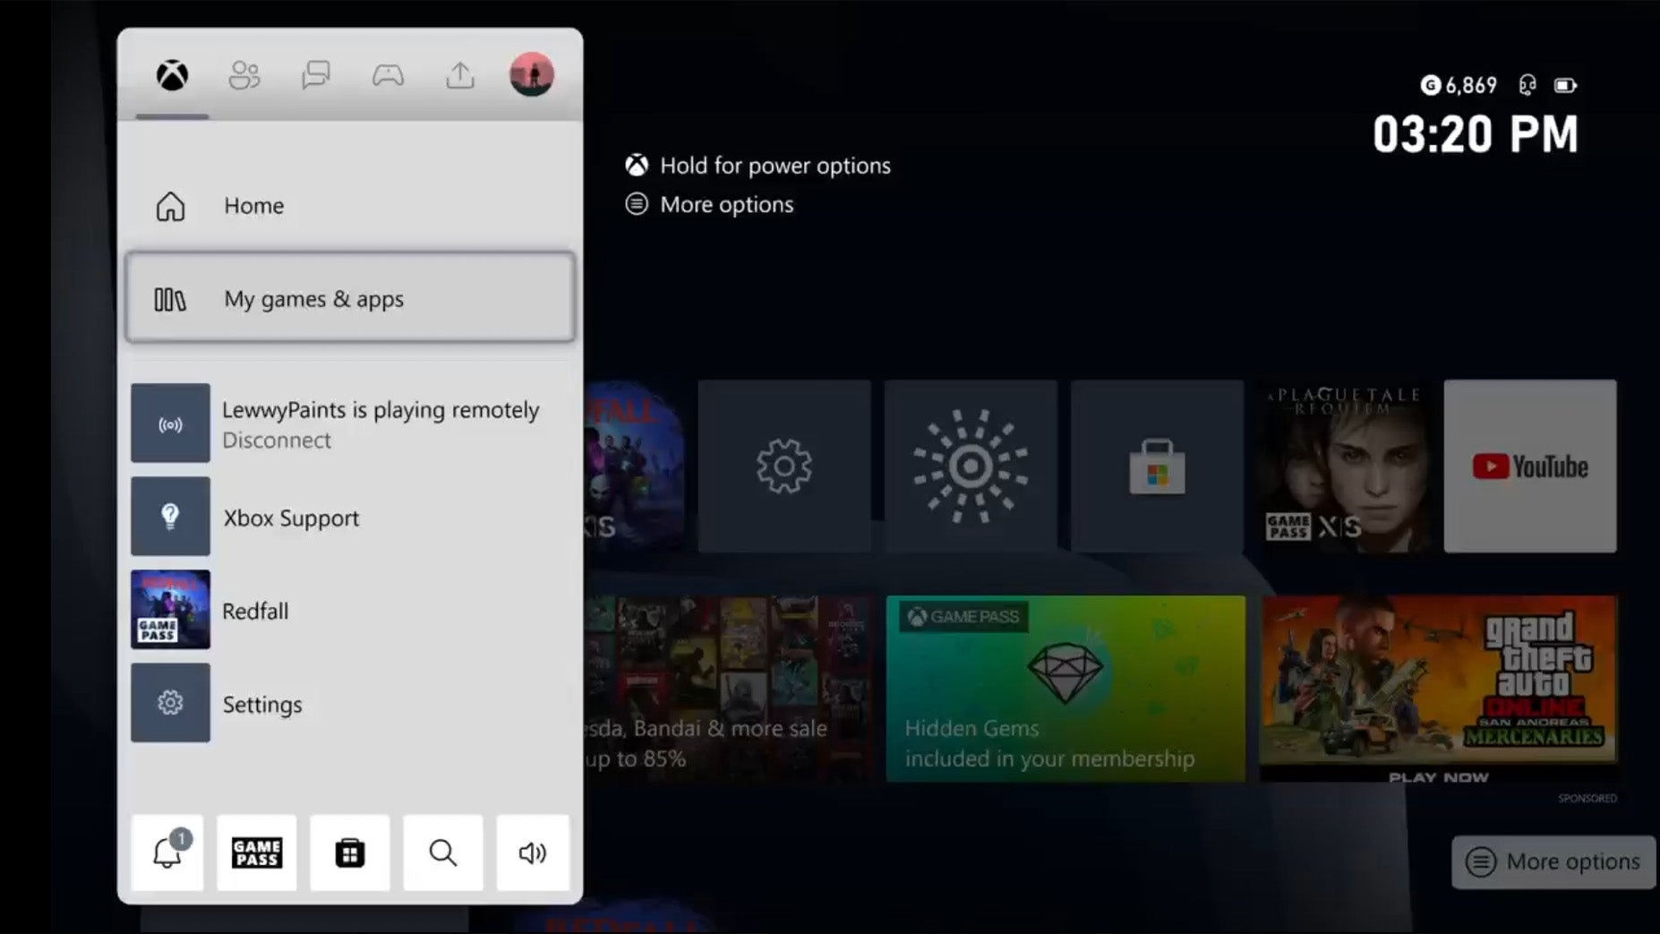The height and width of the screenshot is (934, 1660).
Task: Click the Xbox logo beside power options
Action: pyautogui.click(x=637, y=165)
